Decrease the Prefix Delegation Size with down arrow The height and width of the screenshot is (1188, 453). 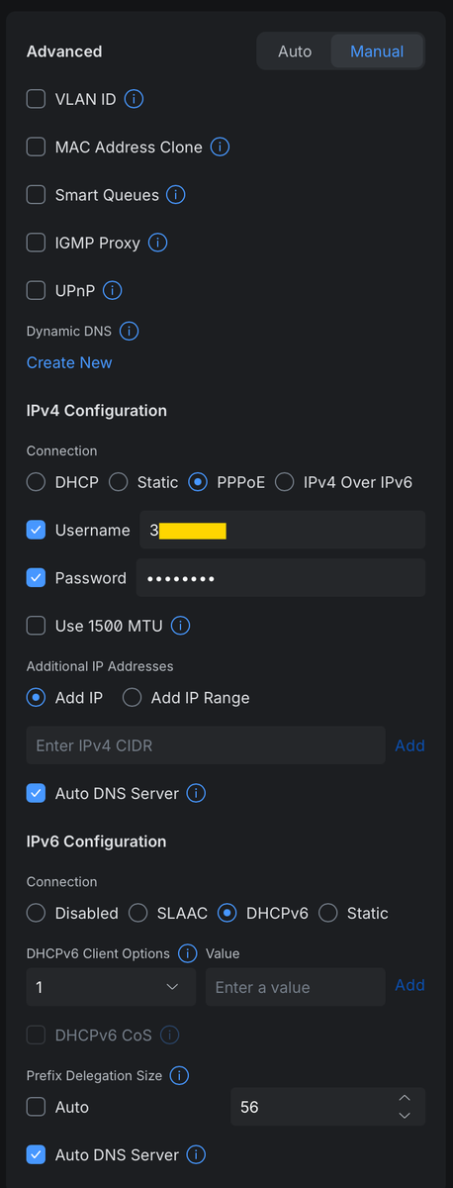(404, 1116)
